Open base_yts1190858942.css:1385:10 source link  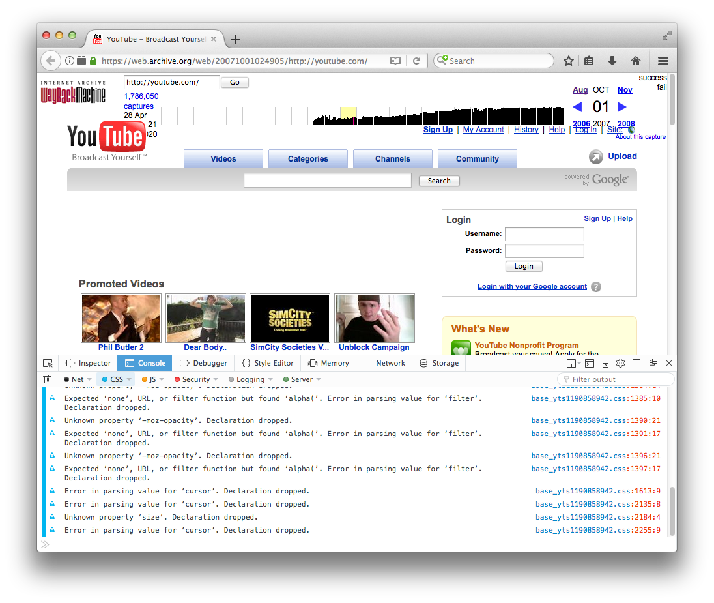595,398
